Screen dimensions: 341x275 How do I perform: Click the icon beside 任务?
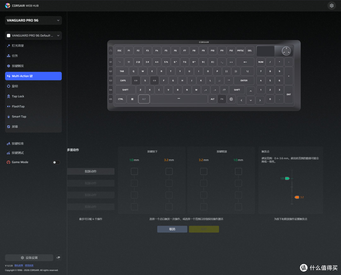tap(9, 56)
